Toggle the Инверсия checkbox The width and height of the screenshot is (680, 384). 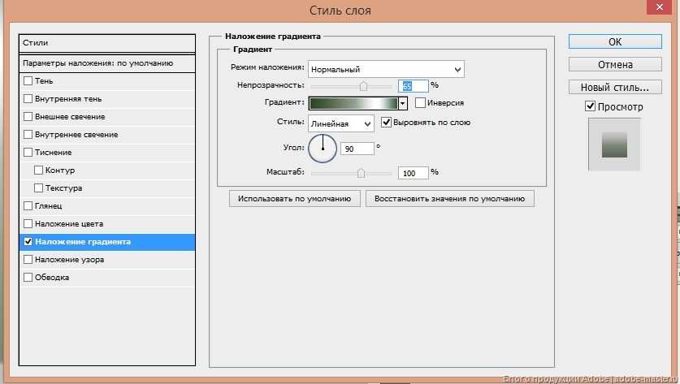420,103
